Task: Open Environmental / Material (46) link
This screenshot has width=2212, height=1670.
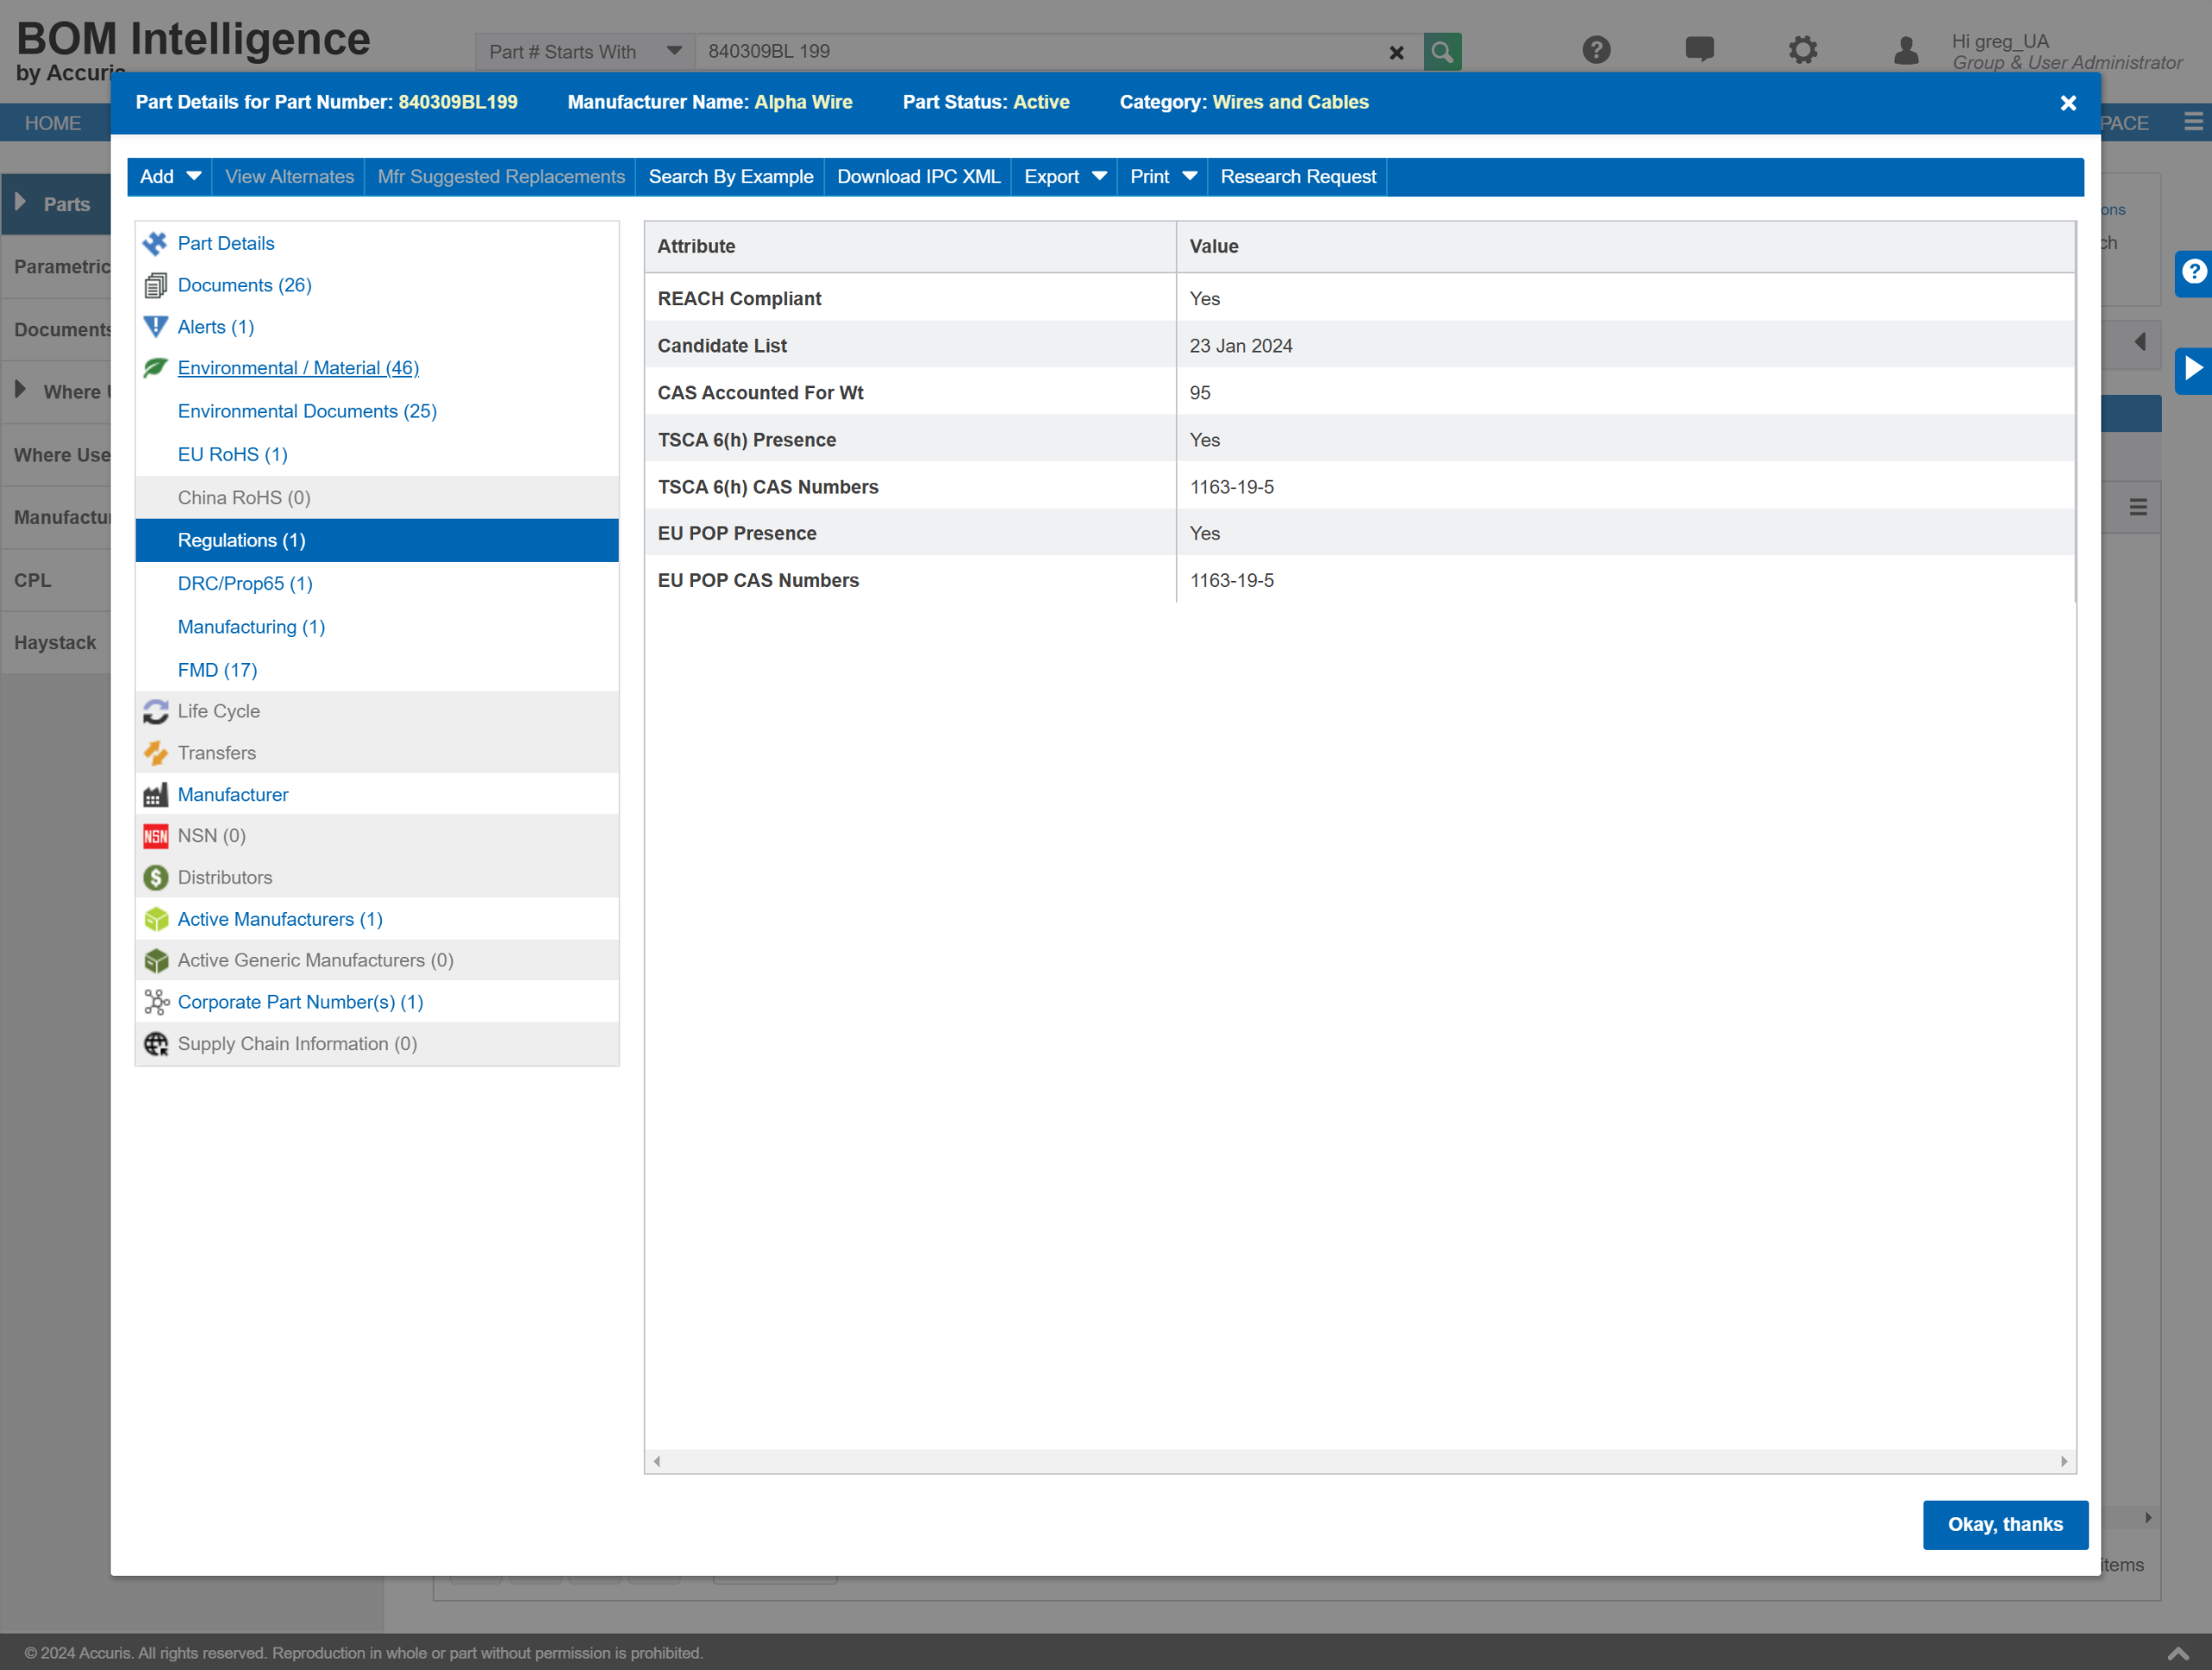Action: click(298, 367)
